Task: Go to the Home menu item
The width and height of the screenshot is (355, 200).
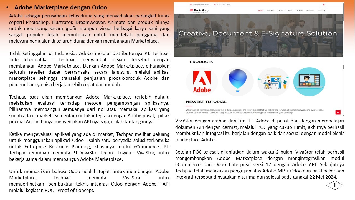Action: click(x=261, y=11)
